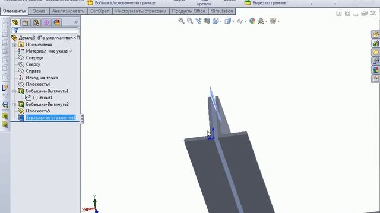This screenshot has width=380, height=213.
Task: Click Бобышка/основание на границе button label
Action: (125, 3)
